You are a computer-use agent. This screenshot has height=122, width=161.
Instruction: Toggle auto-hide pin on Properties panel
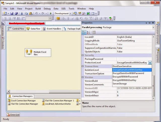tap(150, 23)
